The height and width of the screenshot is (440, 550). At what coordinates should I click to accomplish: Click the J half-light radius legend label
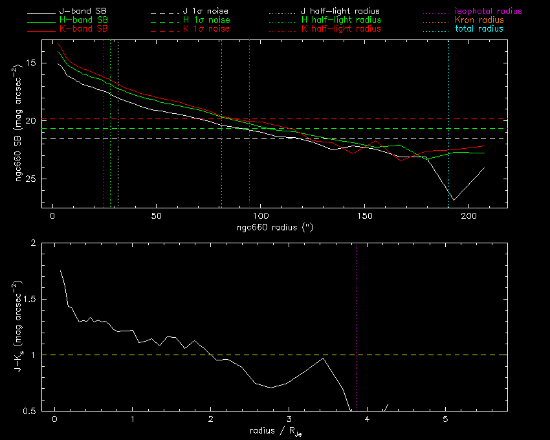340,12
